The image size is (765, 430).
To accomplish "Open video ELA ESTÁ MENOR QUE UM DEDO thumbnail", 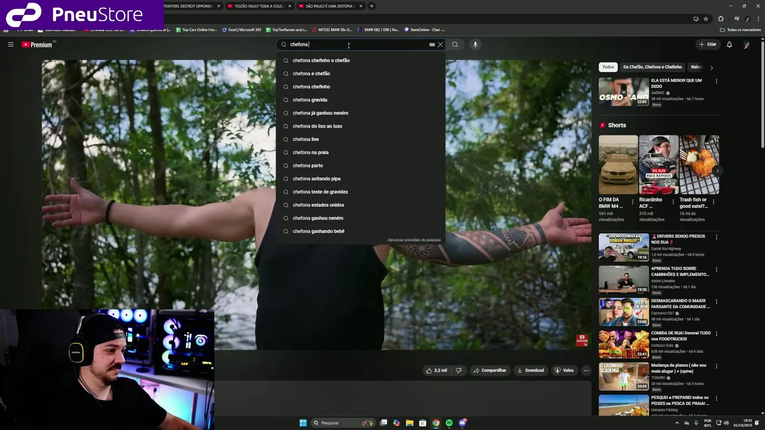I will tap(624, 91).
